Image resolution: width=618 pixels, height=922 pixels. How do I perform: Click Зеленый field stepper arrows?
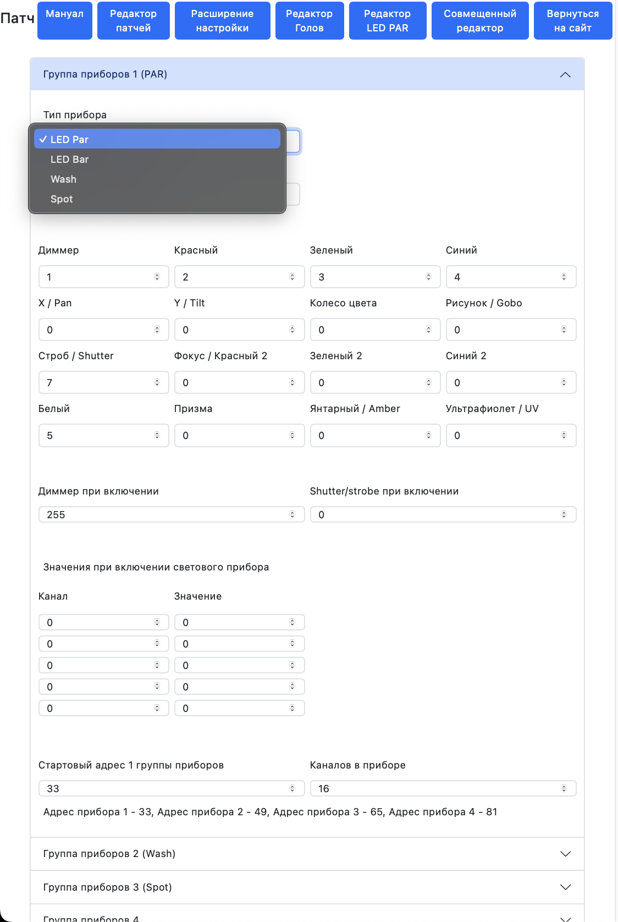(x=429, y=277)
